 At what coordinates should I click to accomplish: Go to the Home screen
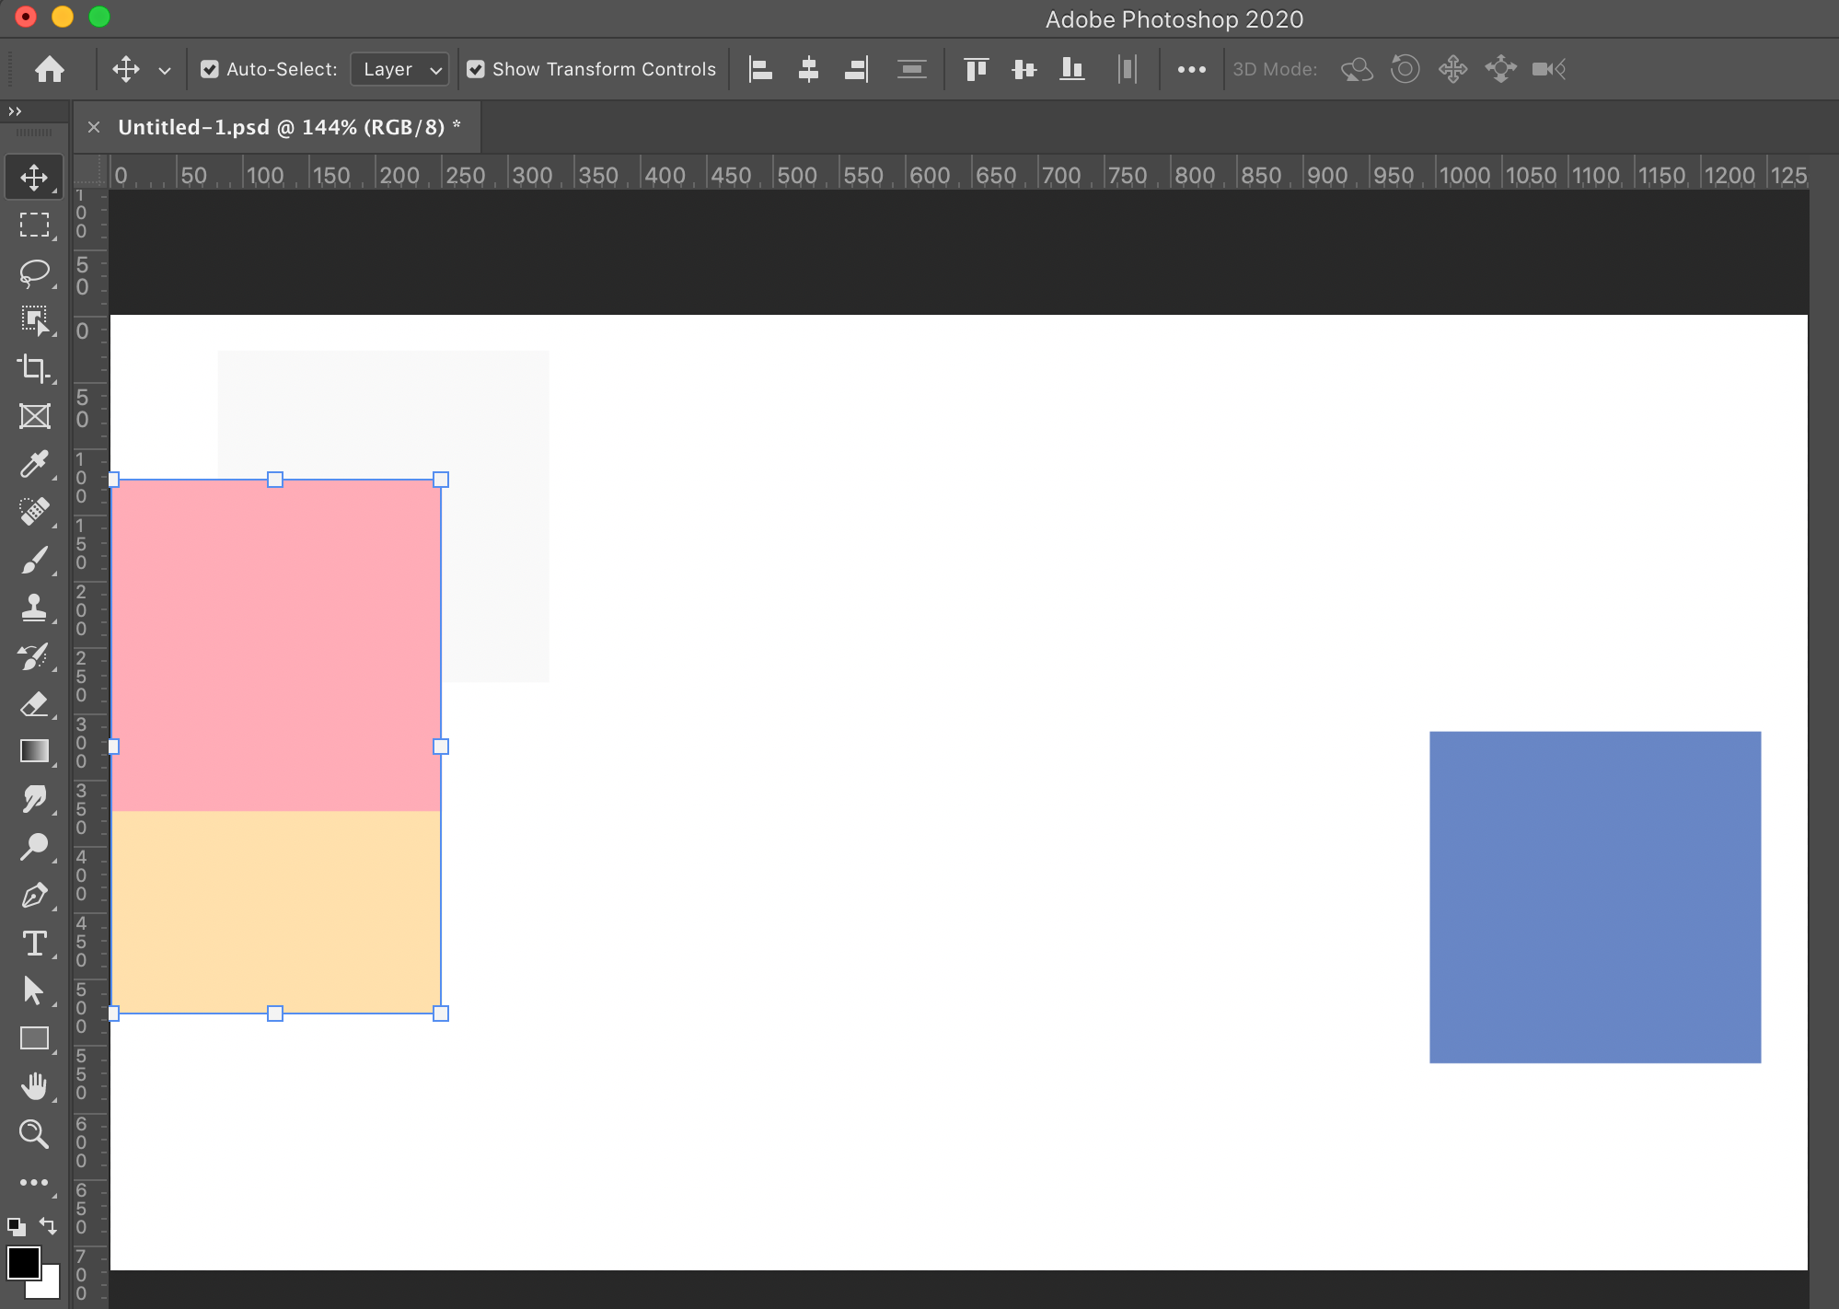[x=50, y=69]
